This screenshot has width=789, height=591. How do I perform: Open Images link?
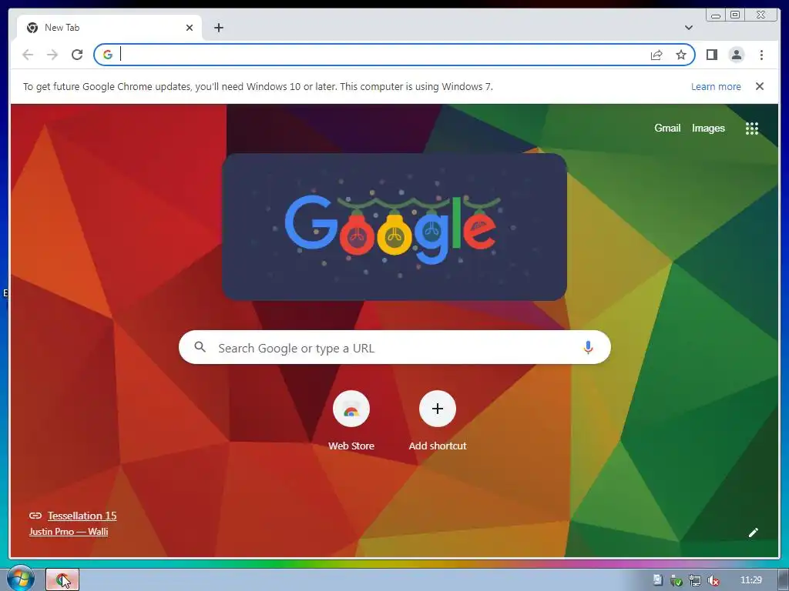pos(708,129)
